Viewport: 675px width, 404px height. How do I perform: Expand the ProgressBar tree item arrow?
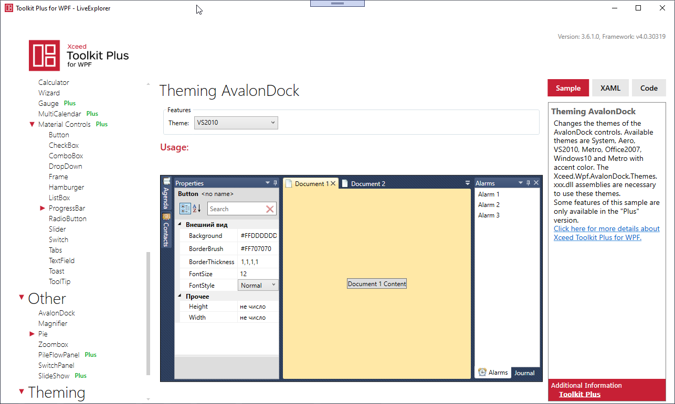(43, 208)
